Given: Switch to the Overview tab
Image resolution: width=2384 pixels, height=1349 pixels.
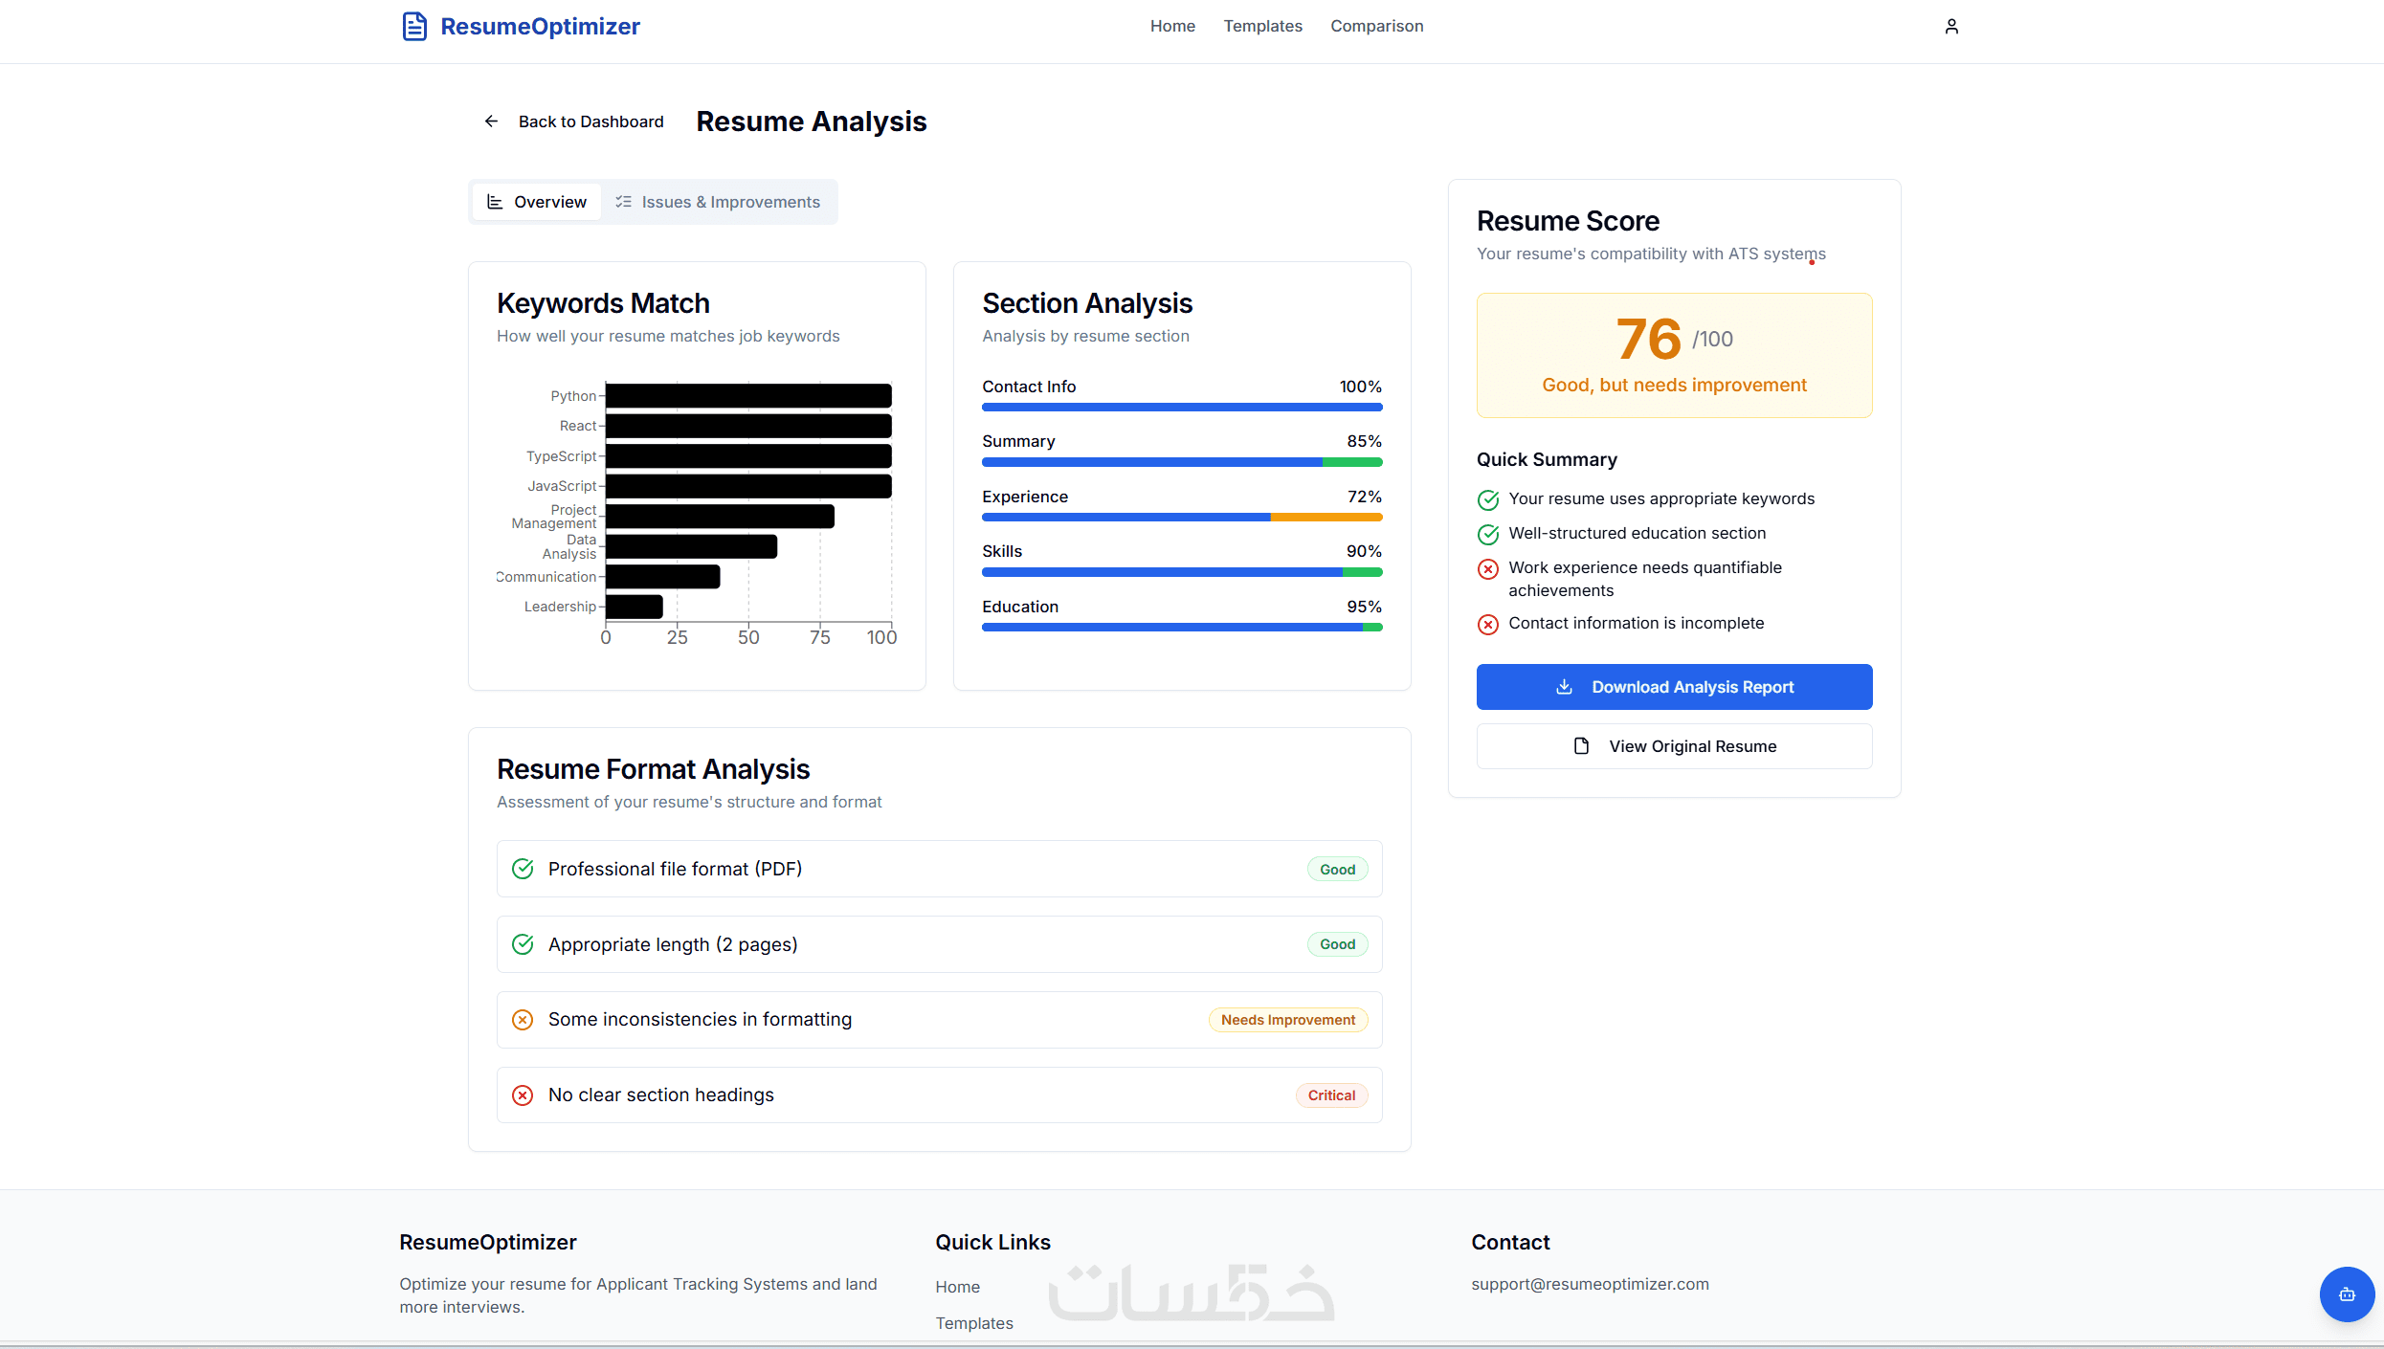Looking at the screenshot, I should click(x=537, y=202).
